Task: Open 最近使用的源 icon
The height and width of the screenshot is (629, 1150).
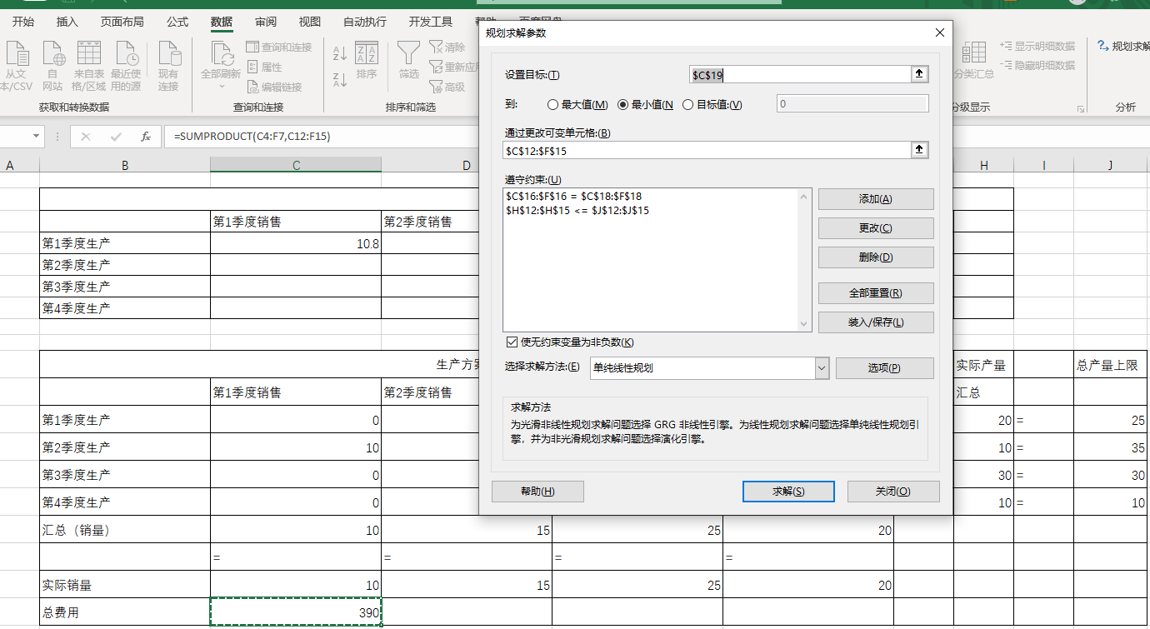Action: [x=127, y=55]
